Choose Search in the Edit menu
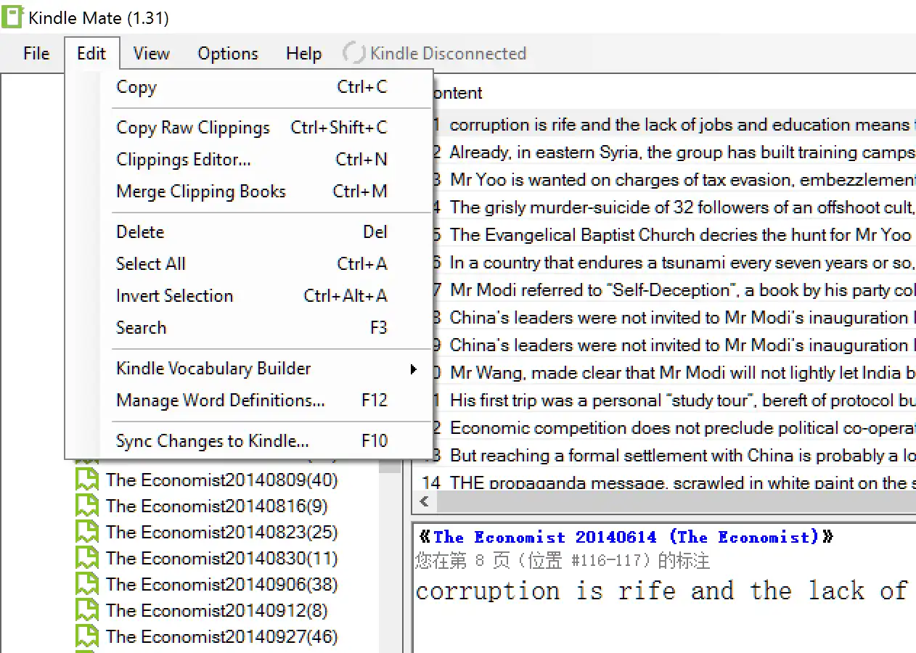 252,328
